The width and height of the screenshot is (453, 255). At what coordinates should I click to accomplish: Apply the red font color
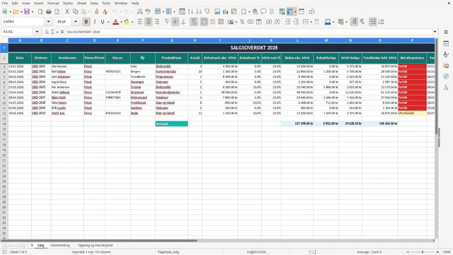coord(116,22)
